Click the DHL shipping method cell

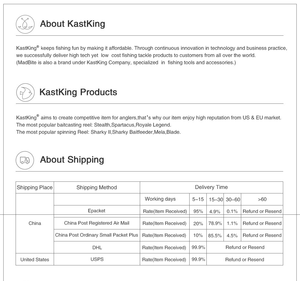(97, 247)
